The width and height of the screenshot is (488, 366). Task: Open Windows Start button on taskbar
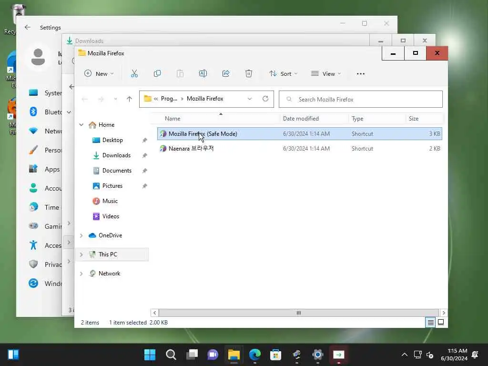(x=150, y=355)
